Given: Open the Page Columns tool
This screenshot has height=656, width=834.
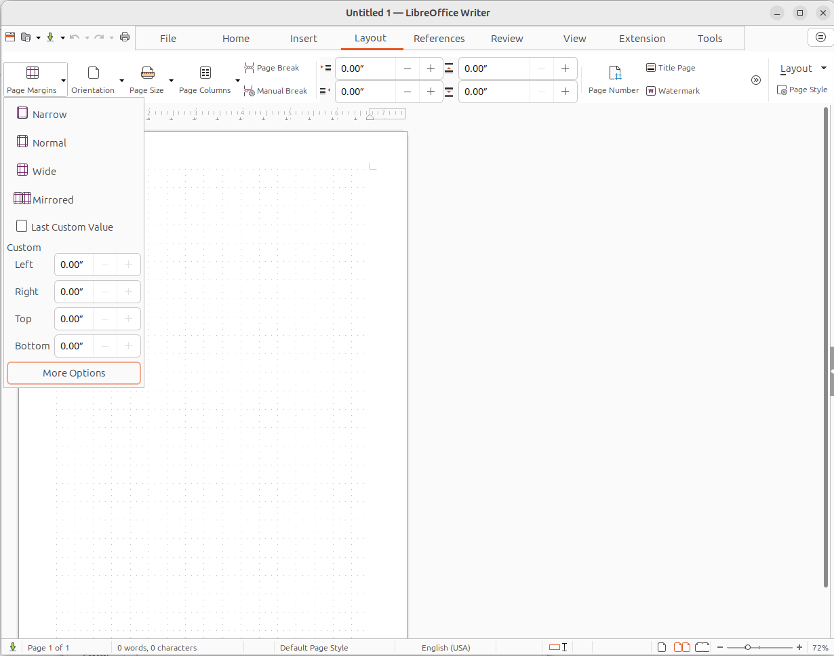Looking at the screenshot, I should click(205, 79).
